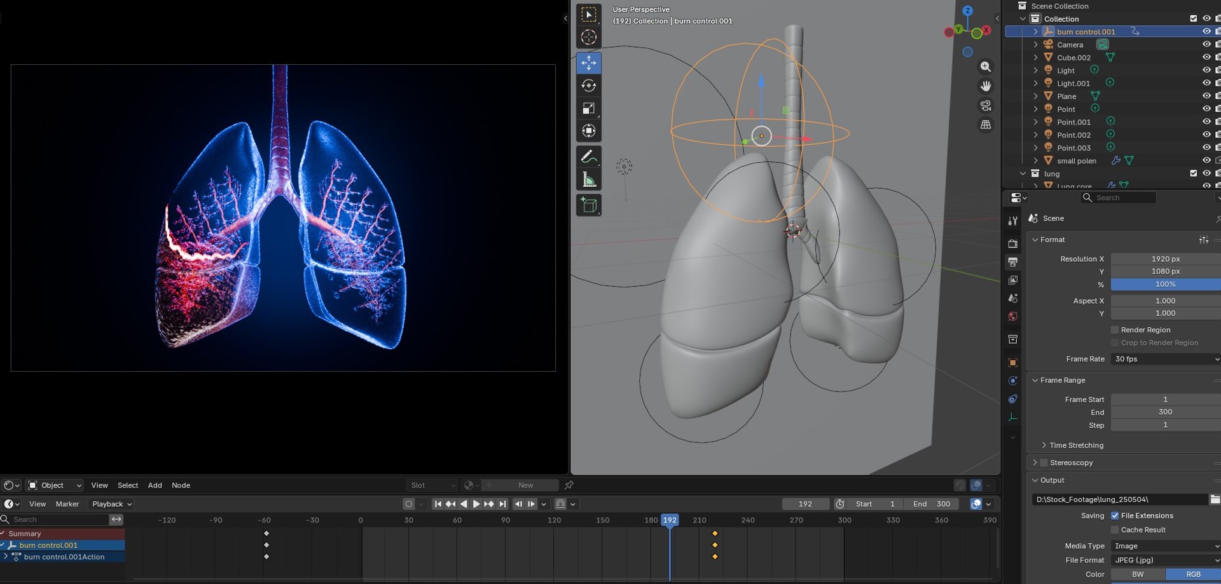Enable the Render Region checkbox

click(1115, 330)
